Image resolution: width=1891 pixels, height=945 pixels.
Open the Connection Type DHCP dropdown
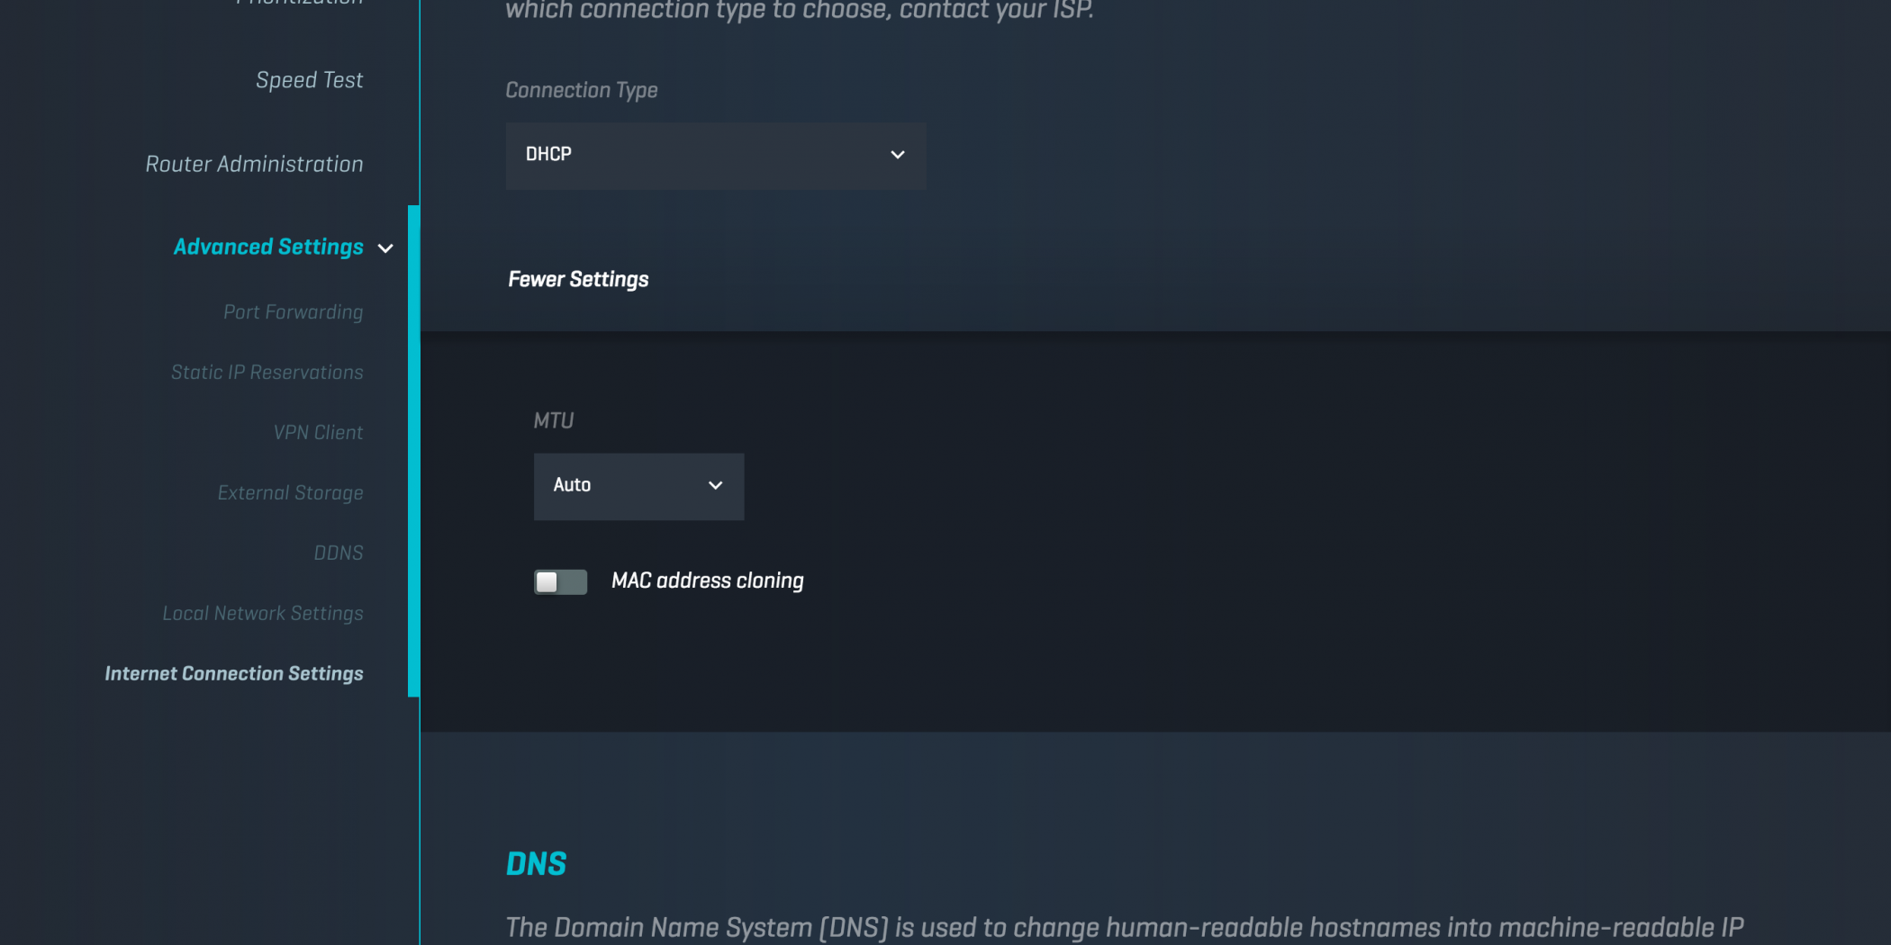715,155
